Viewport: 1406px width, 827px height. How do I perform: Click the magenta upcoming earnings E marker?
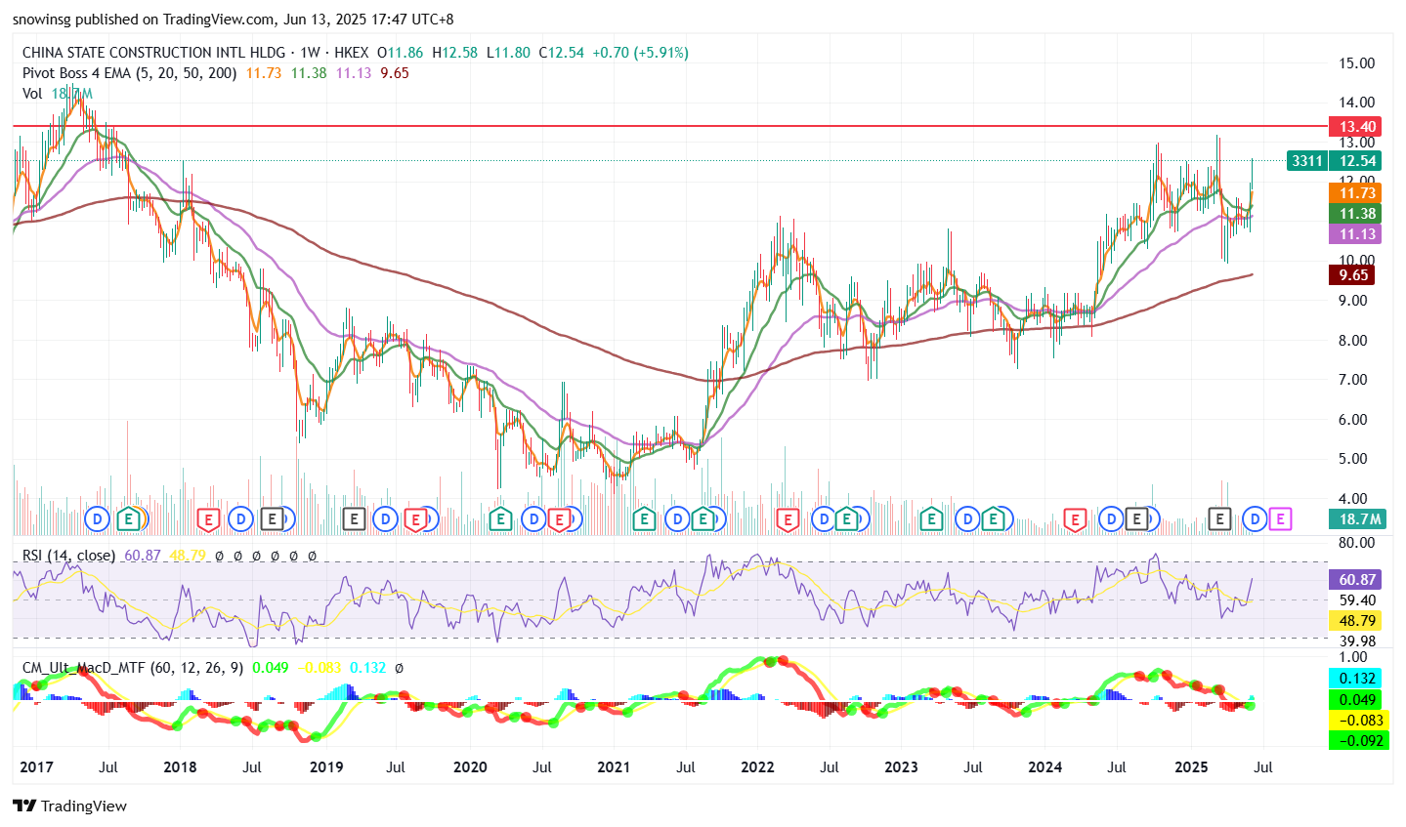point(1280,518)
